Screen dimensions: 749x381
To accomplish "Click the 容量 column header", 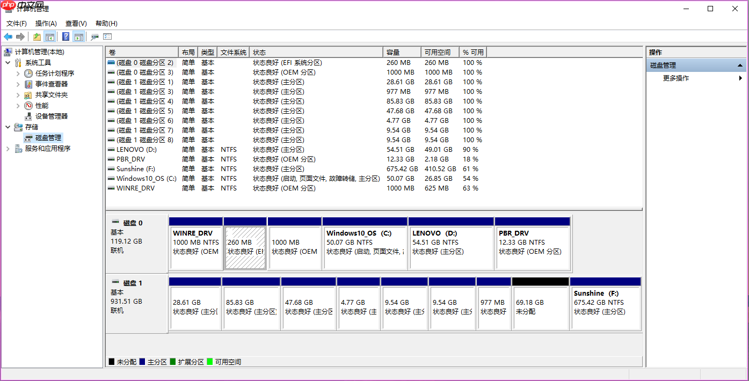I will 402,52.
